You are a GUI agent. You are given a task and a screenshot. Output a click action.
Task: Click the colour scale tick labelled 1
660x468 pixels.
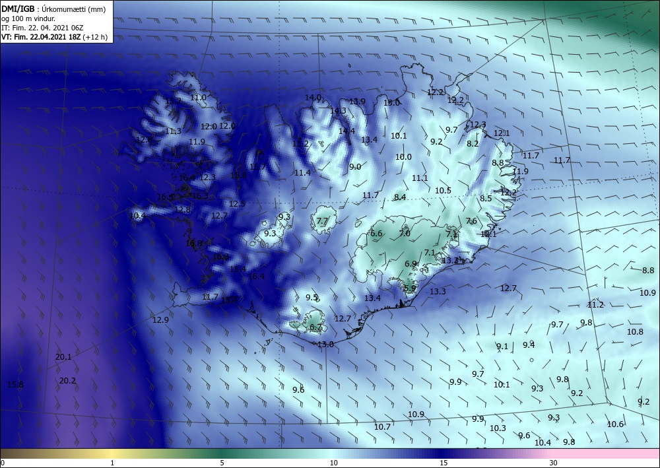tap(112, 463)
